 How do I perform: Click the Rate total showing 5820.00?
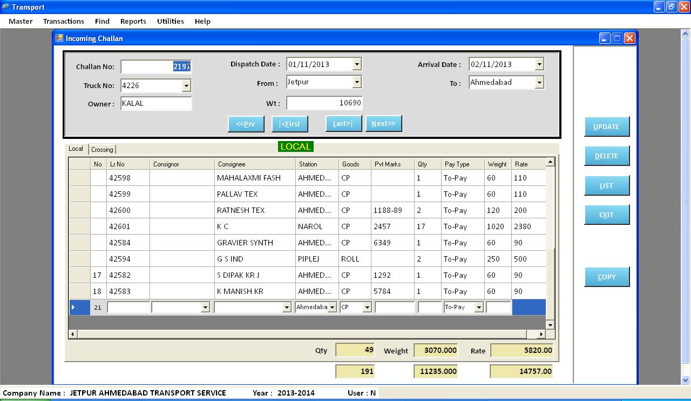(x=522, y=350)
